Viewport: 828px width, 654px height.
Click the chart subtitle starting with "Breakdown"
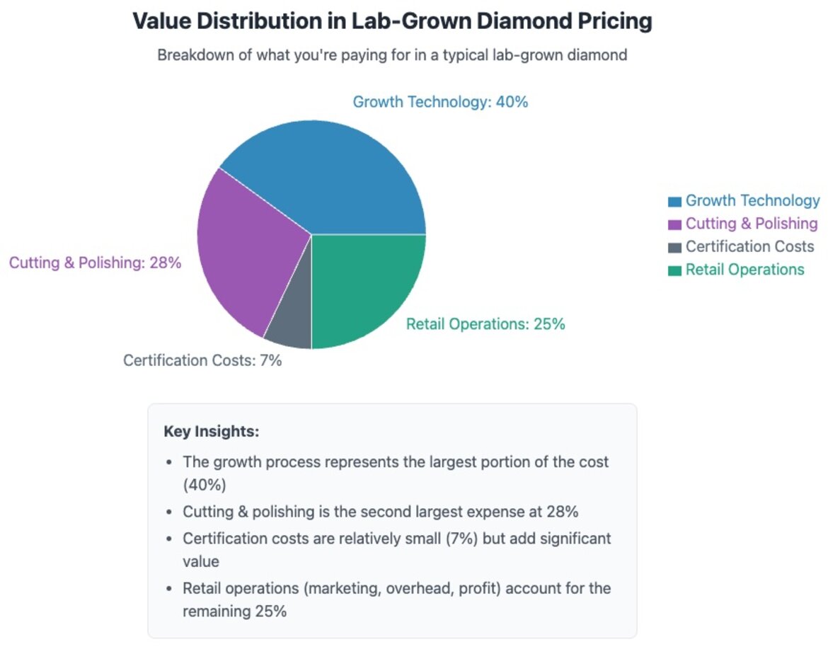point(392,55)
